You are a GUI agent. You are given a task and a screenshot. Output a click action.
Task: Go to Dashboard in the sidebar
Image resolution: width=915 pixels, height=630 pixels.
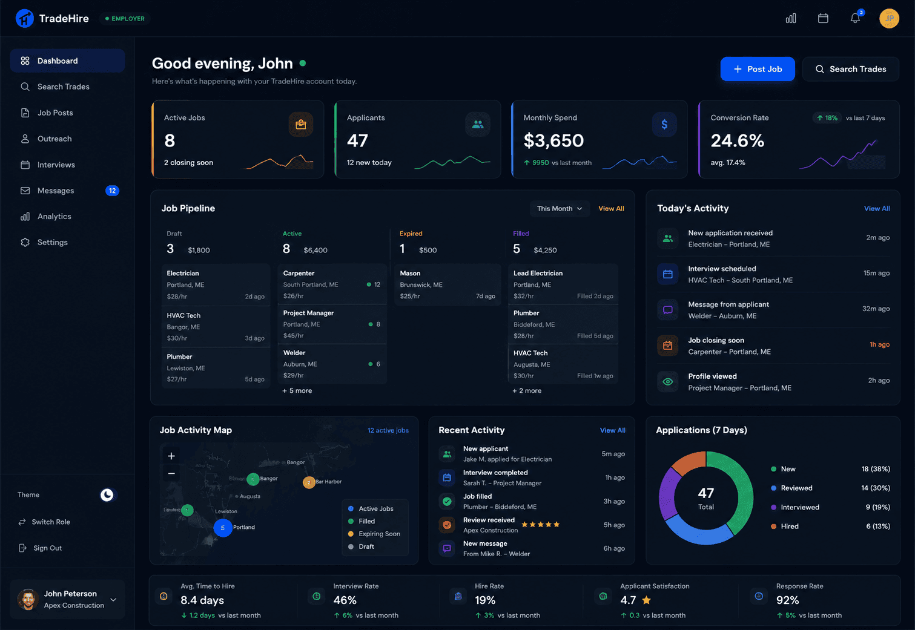[x=67, y=61]
